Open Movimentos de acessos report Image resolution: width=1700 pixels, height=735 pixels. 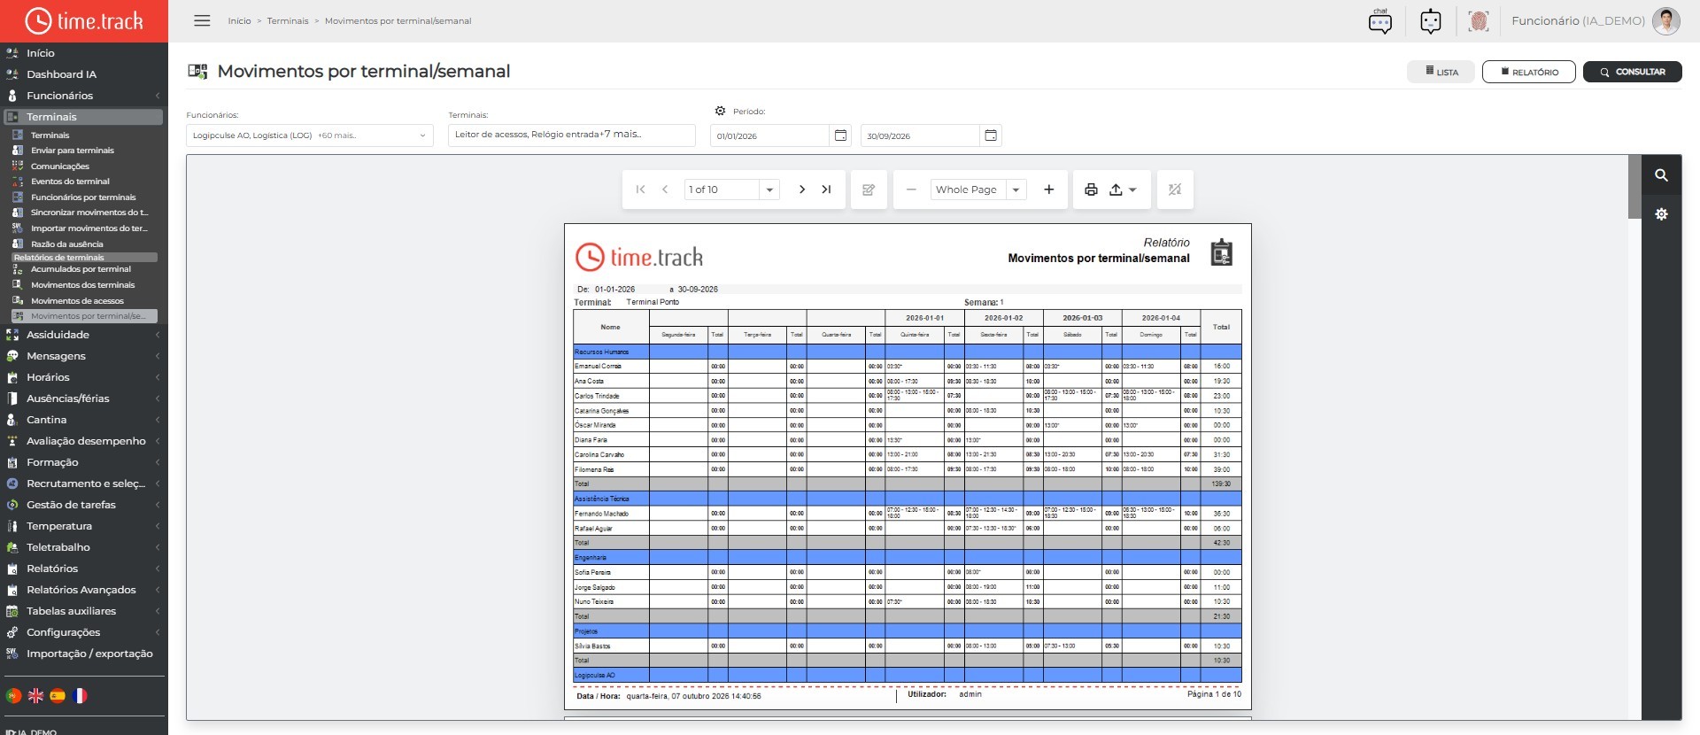77,301
